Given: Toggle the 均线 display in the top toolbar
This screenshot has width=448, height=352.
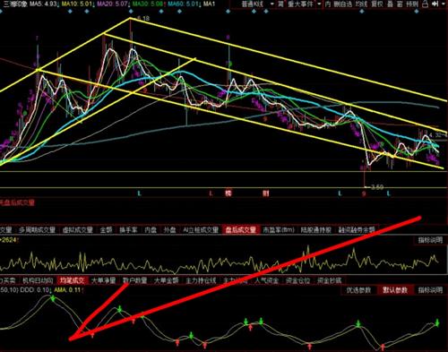Looking at the screenshot, I should pyautogui.click(x=361, y=4).
